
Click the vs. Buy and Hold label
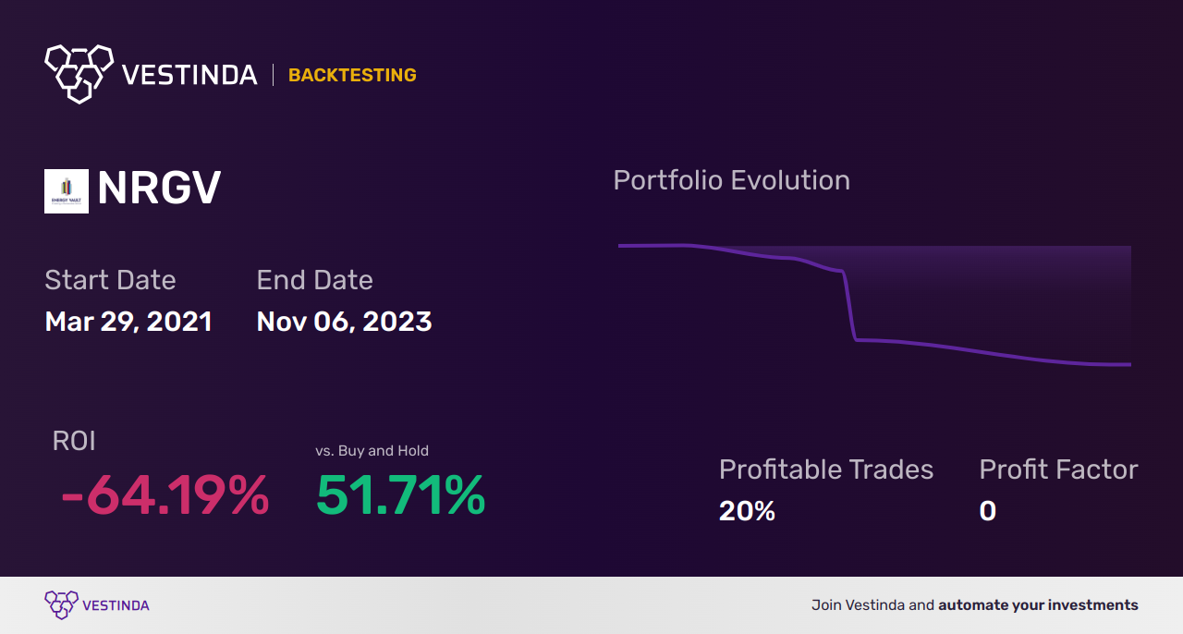click(372, 451)
